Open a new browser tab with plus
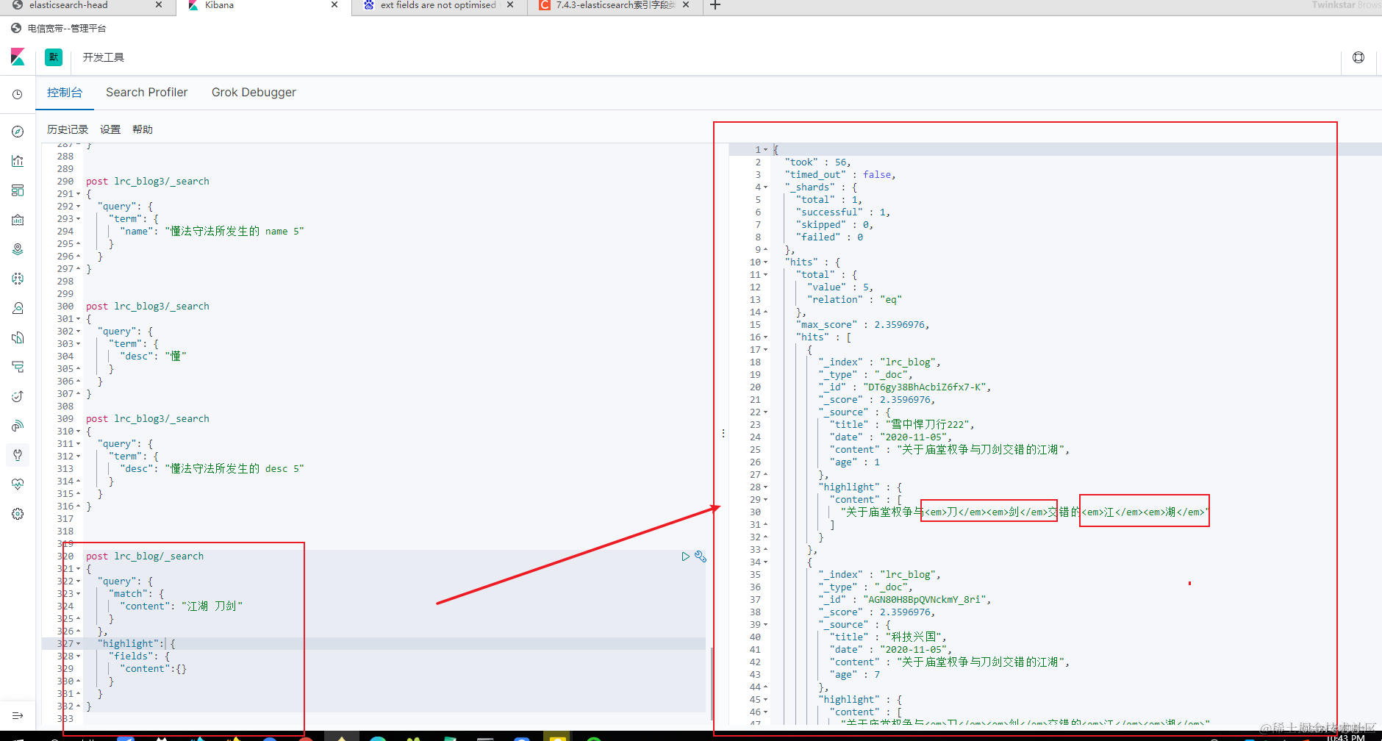This screenshot has height=741, width=1382. click(x=715, y=5)
